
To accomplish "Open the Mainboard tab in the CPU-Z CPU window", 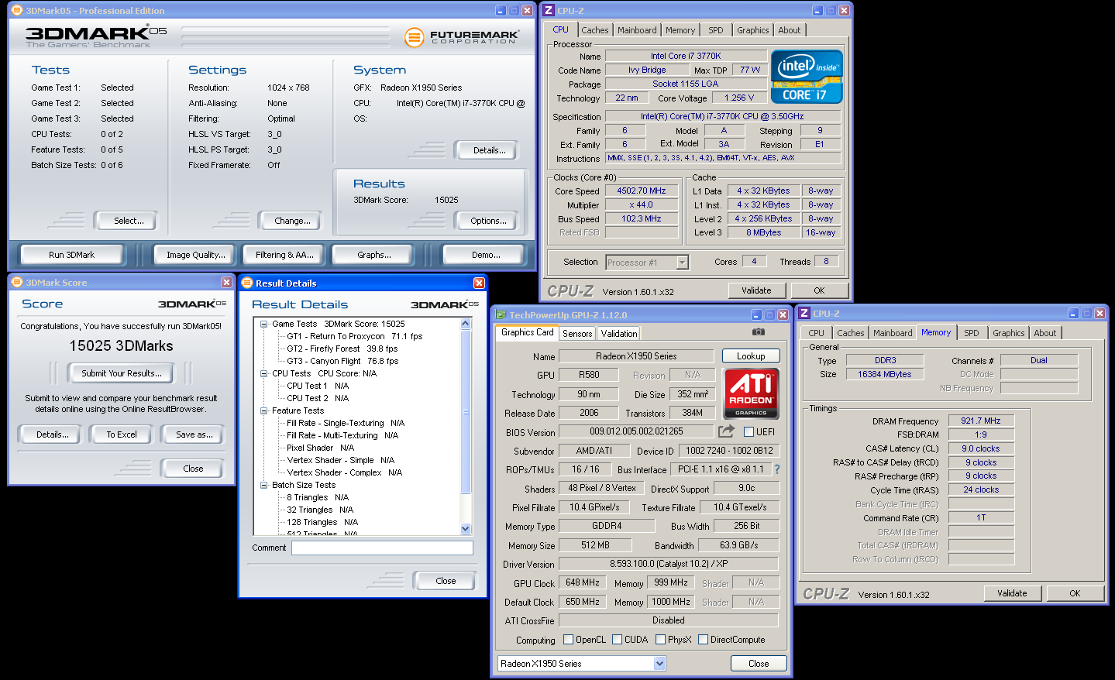I will click(637, 30).
